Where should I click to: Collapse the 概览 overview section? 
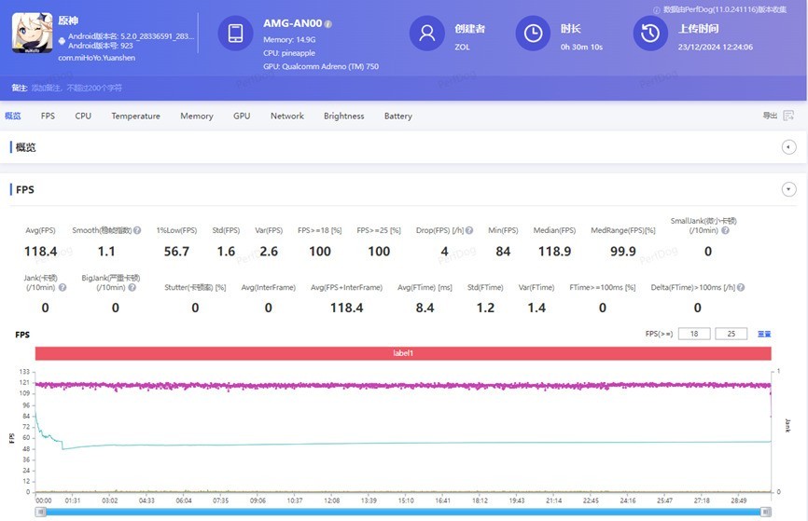click(788, 147)
